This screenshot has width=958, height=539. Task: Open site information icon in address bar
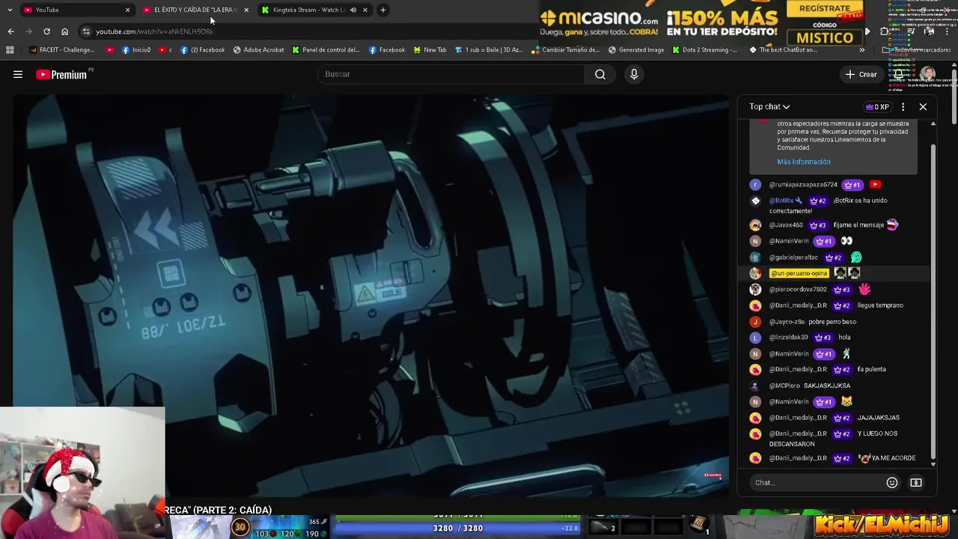(86, 31)
